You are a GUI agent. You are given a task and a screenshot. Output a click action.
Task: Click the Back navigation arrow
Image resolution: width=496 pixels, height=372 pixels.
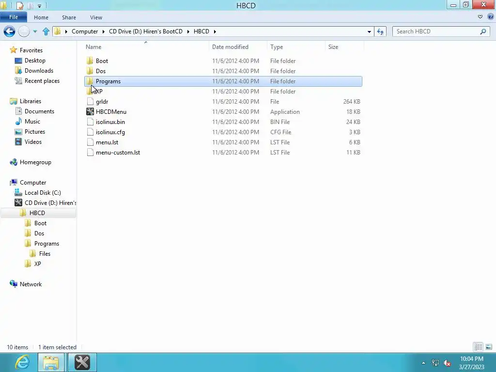click(10, 31)
